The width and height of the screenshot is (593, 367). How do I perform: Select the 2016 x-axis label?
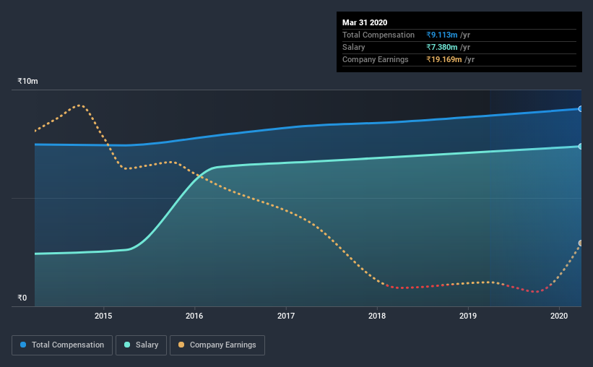[x=194, y=316]
